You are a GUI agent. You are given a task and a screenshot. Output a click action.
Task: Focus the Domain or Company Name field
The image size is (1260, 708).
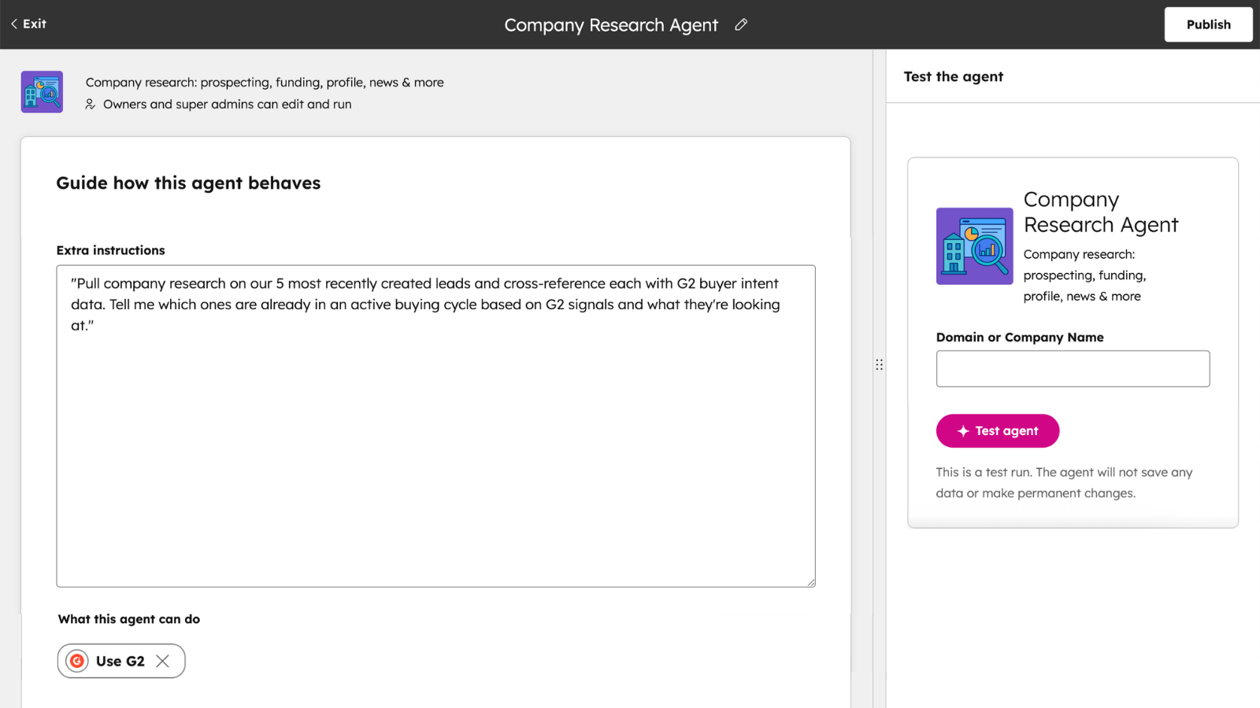coord(1072,368)
